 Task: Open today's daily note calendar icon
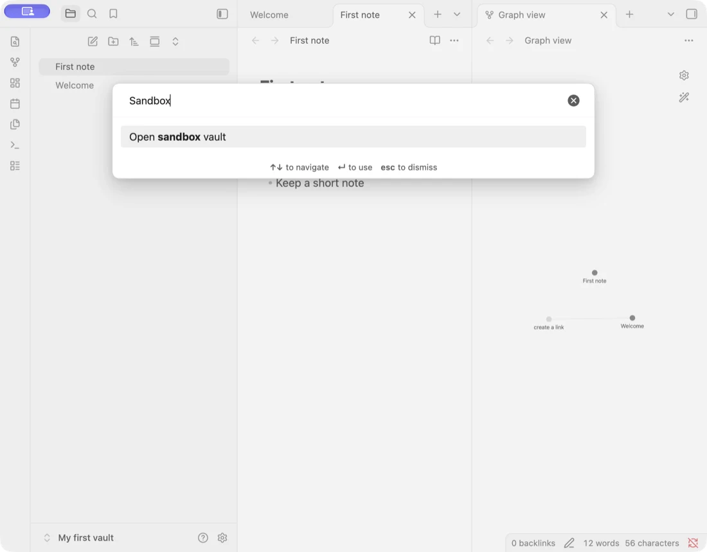[15, 103]
